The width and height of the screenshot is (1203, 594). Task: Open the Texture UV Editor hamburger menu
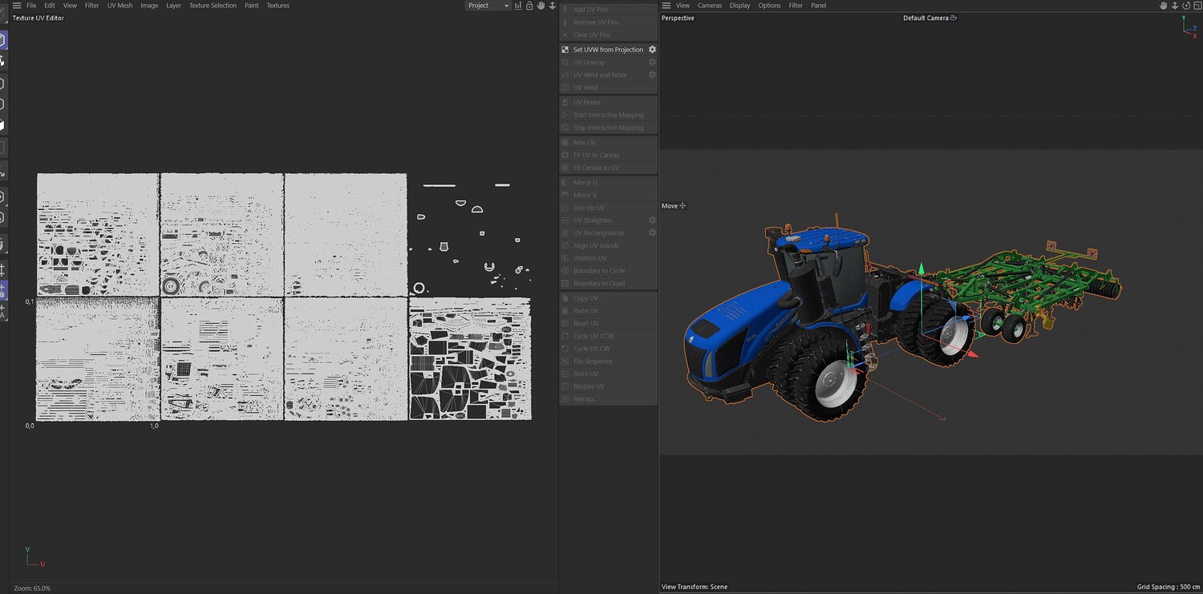(x=17, y=6)
